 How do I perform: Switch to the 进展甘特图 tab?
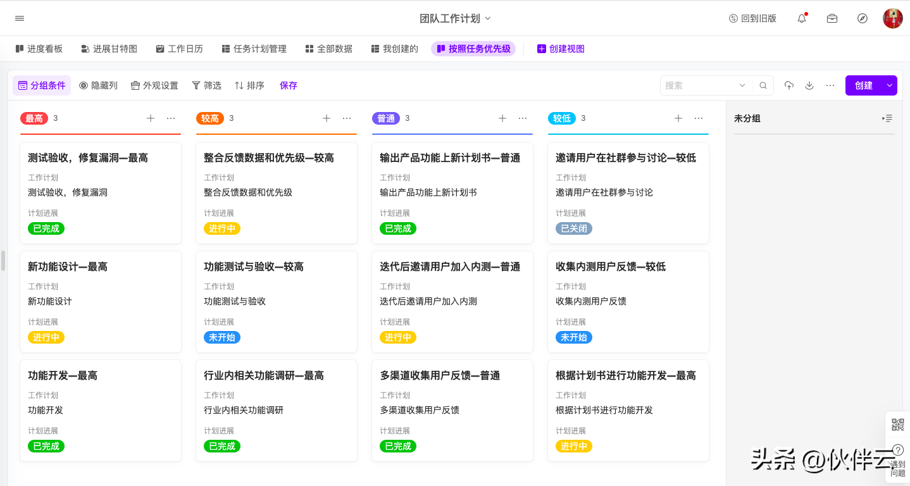coord(109,49)
